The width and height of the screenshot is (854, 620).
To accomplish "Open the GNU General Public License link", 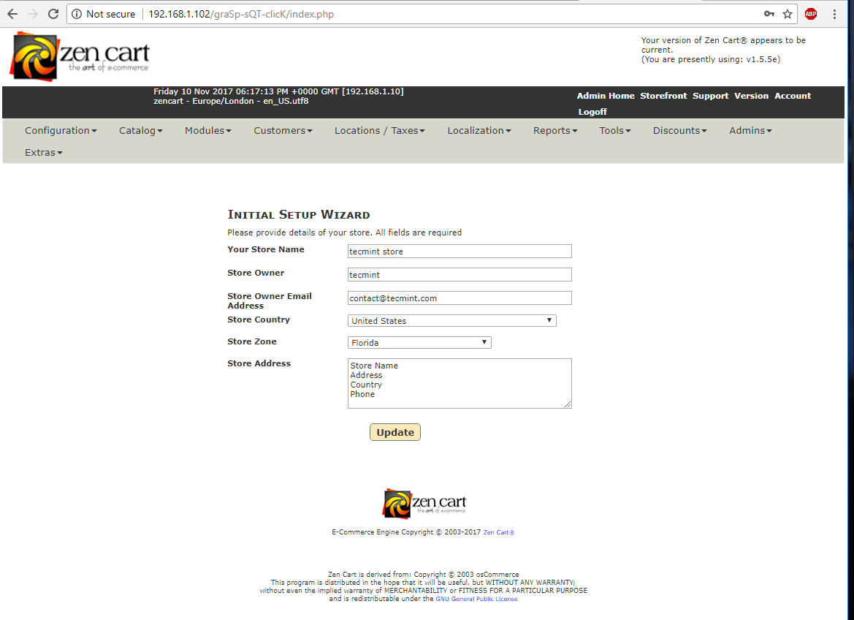I will pos(476,599).
